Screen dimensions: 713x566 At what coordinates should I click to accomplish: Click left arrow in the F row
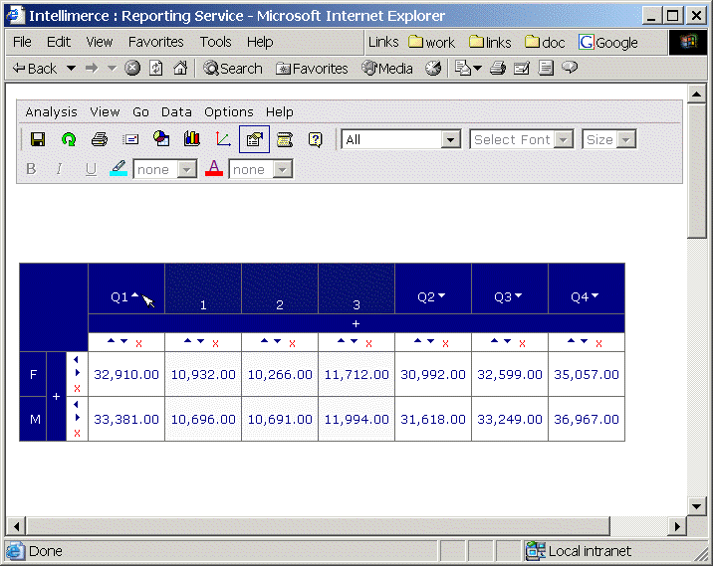click(76, 360)
